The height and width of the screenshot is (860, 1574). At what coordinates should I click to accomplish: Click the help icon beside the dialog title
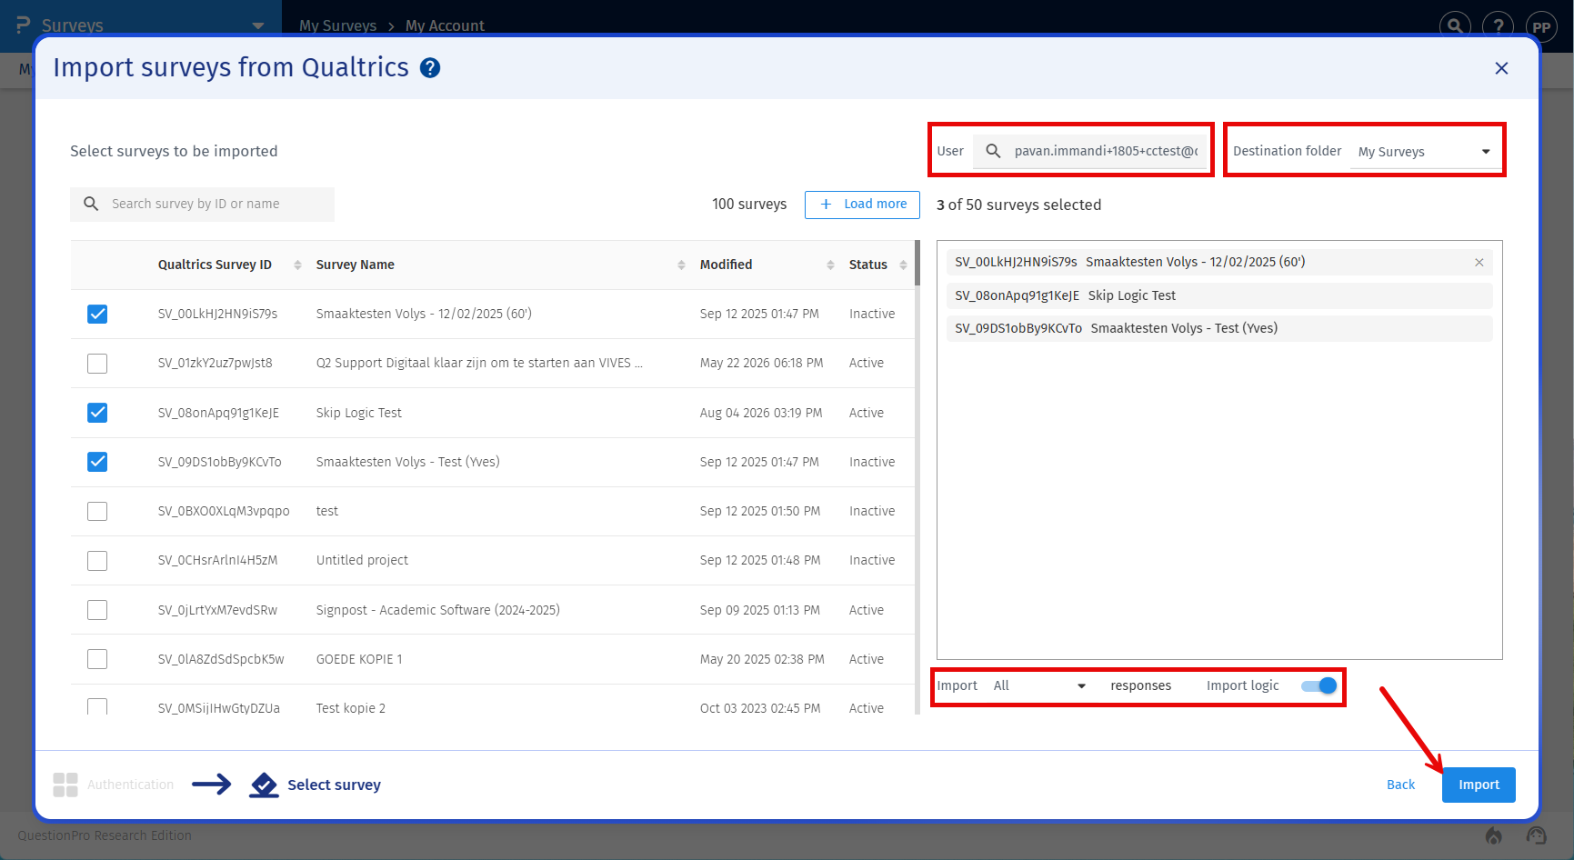pos(430,68)
